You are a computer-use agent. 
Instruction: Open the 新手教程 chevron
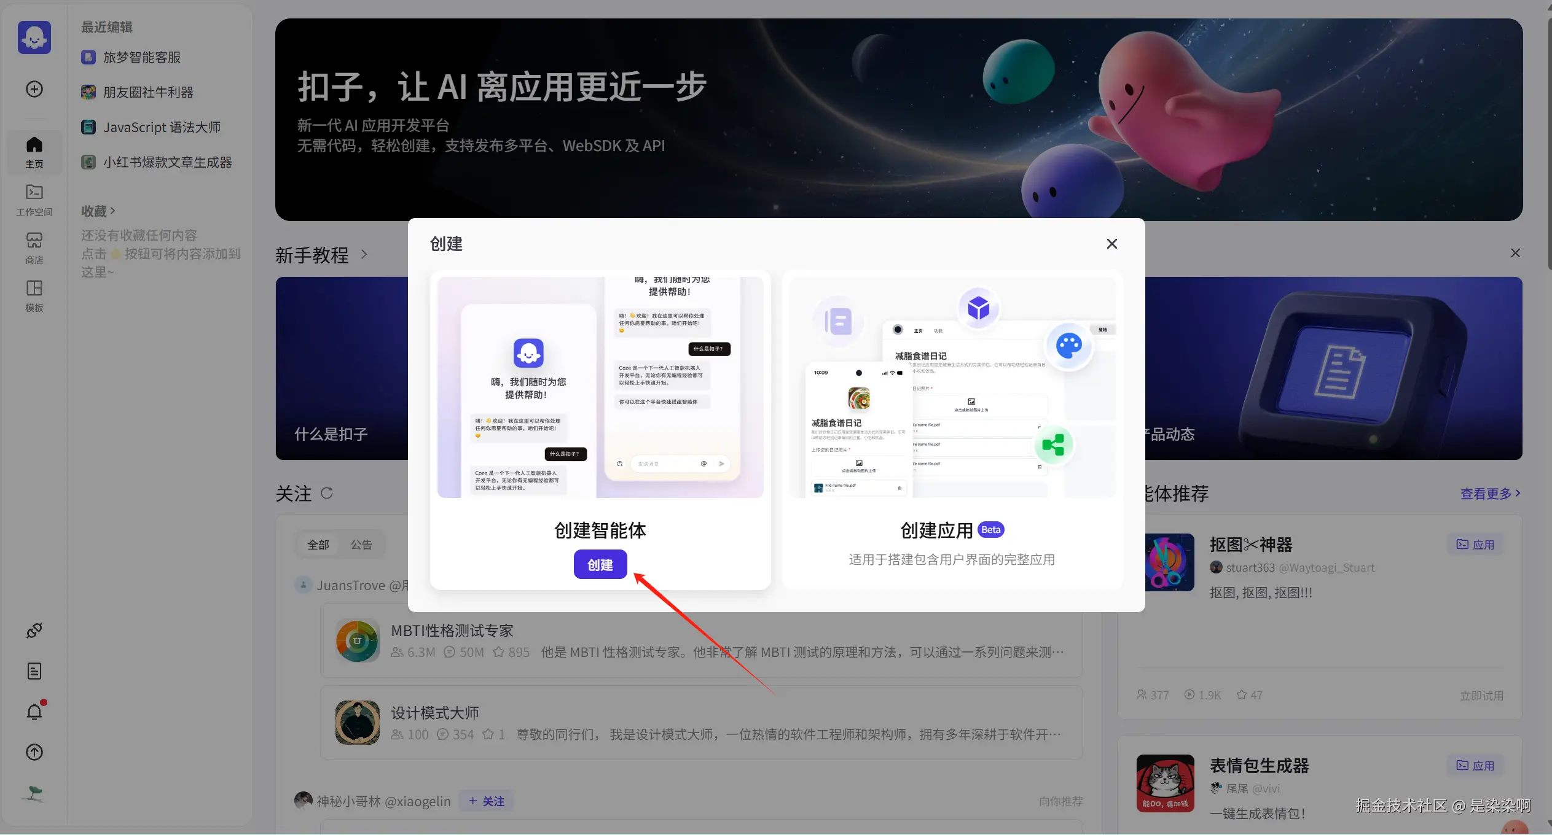(x=364, y=254)
